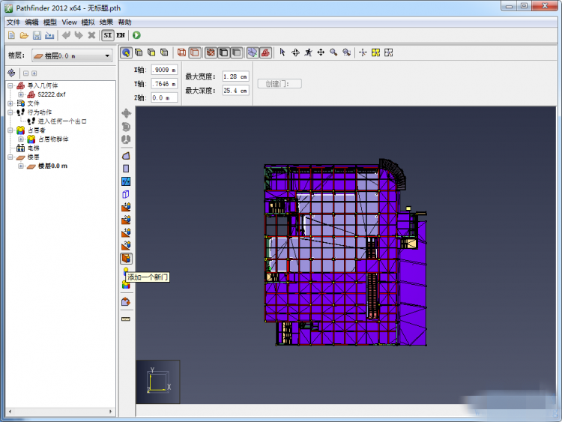Open the 模型 menu
Viewport: 562px width, 422px height.
click(51, 22)
